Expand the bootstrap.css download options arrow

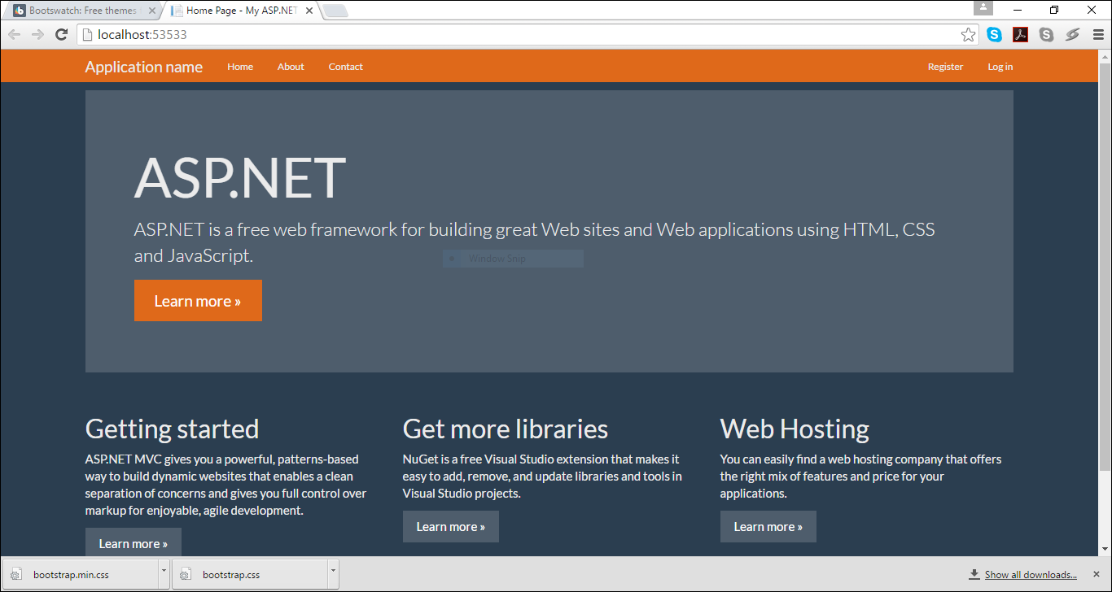[333, 574]
